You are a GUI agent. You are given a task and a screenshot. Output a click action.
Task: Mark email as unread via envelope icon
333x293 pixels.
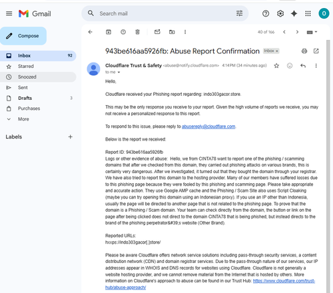pos(157,32)
